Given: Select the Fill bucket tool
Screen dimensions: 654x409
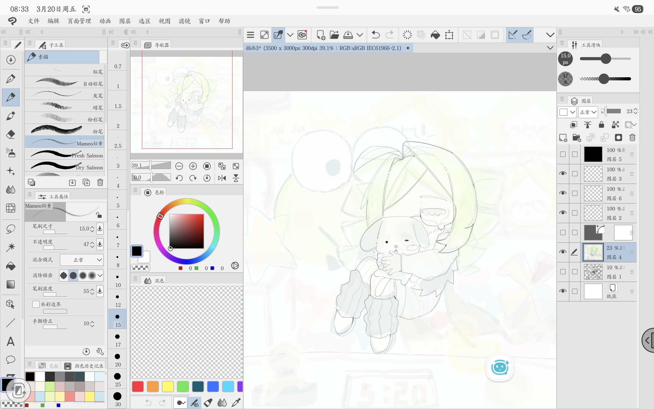Looking at the screenshot, I should pyautogui.click(x=11, y=266).
